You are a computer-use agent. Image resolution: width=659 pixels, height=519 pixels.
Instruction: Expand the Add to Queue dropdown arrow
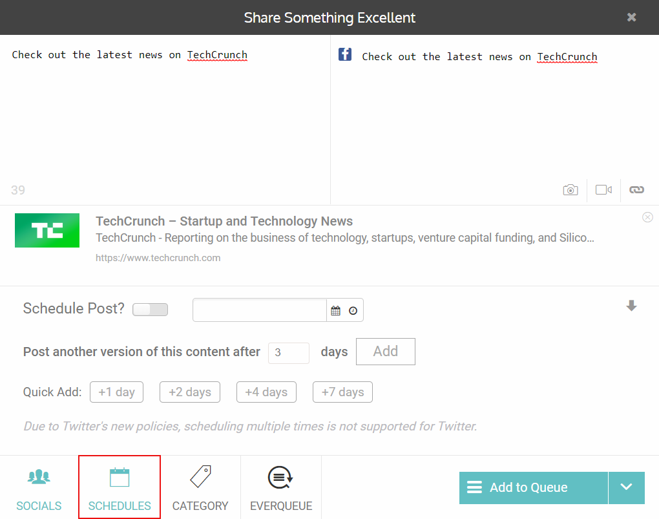click(626, 488)
